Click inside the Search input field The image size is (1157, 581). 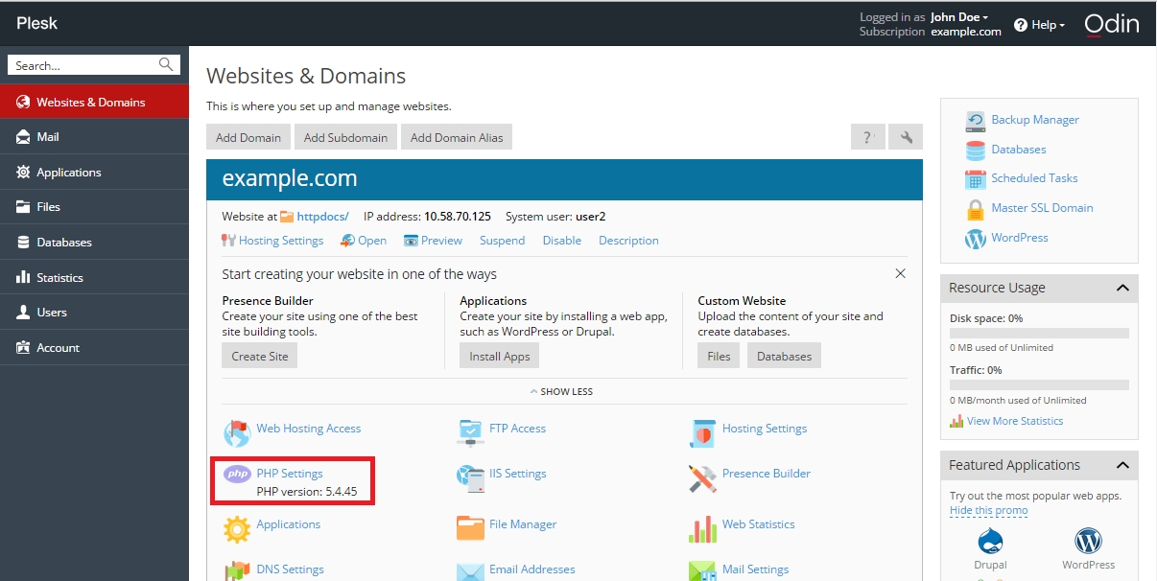coord(84,65)
